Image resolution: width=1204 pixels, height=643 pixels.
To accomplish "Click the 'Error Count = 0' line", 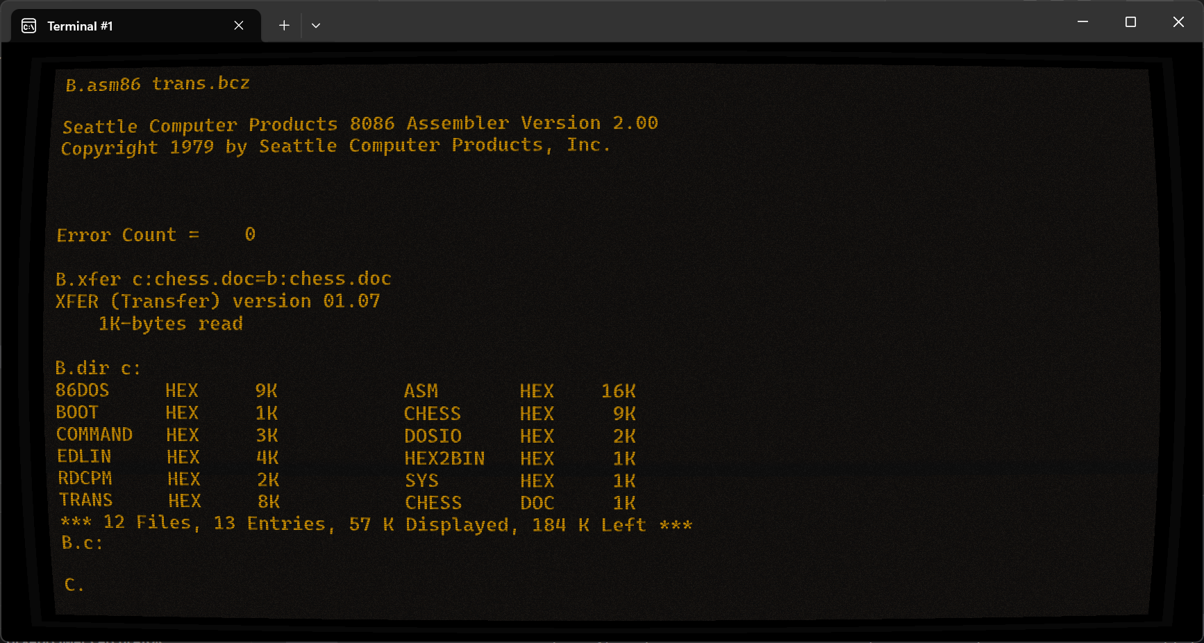I will click(156, 235).
